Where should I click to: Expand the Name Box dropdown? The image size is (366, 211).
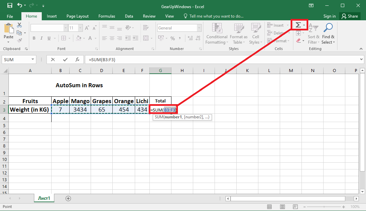click(33, 60)
